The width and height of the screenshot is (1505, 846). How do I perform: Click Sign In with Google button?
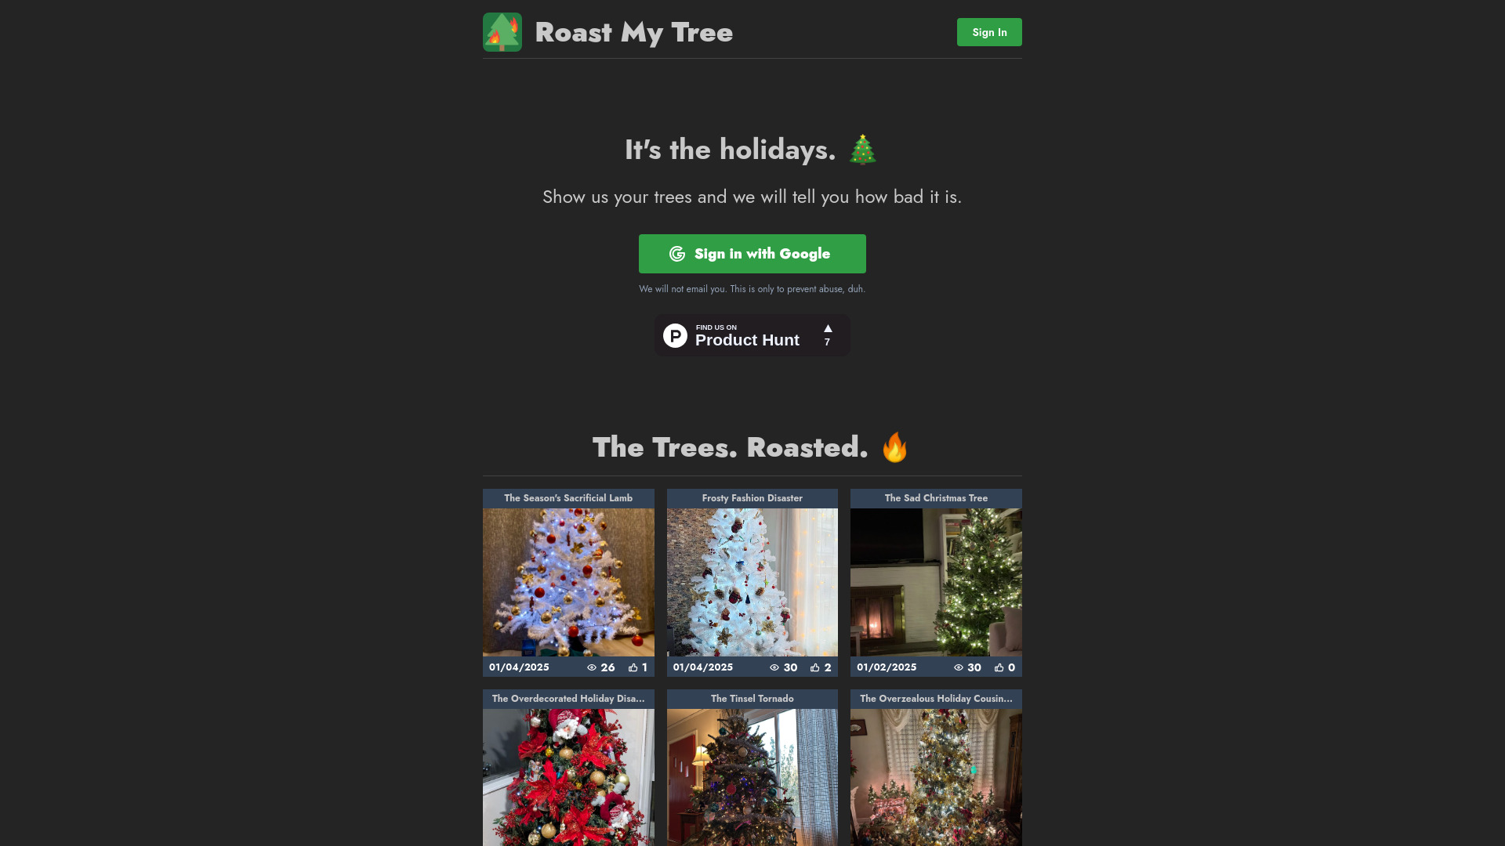752,254
